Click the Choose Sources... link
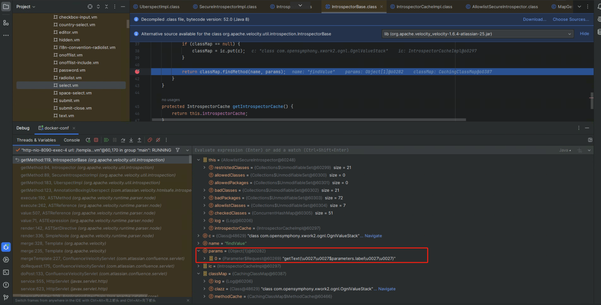This screenshot has width=601, height=305. pos(571,19)
